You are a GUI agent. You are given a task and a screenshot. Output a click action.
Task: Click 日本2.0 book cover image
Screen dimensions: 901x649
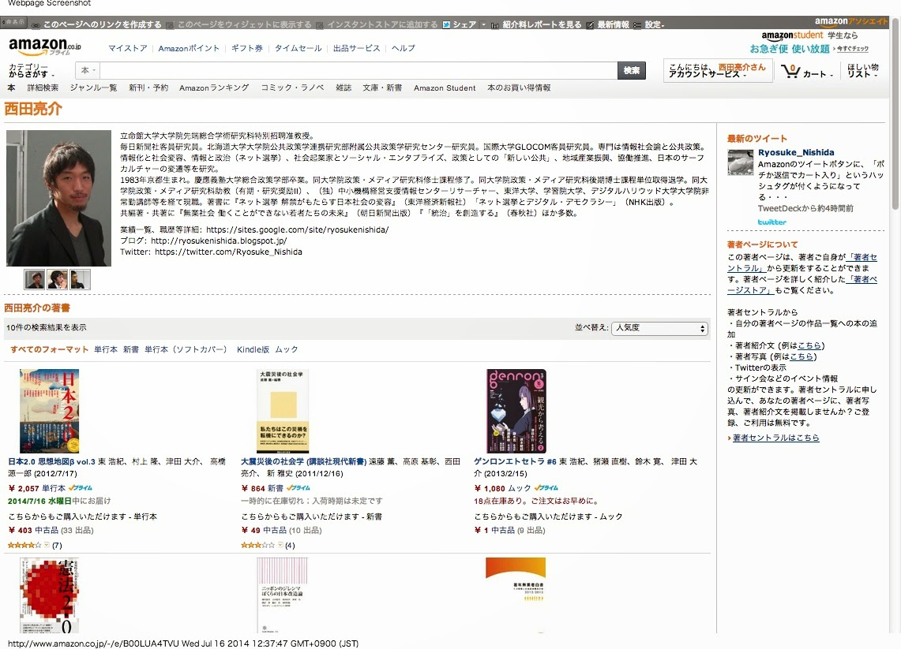[50, 411]
